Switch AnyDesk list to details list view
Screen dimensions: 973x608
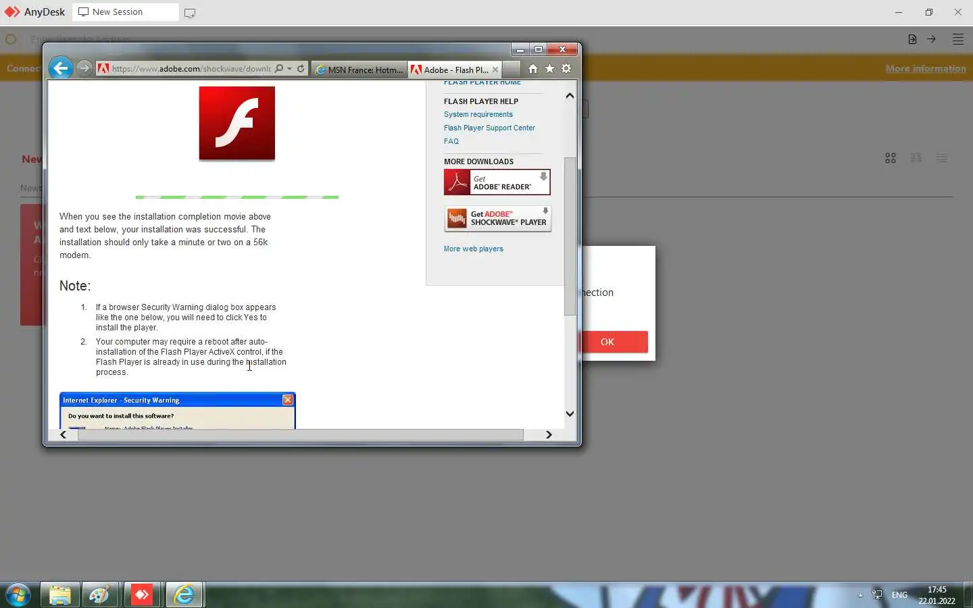click(x=942, y=158)
